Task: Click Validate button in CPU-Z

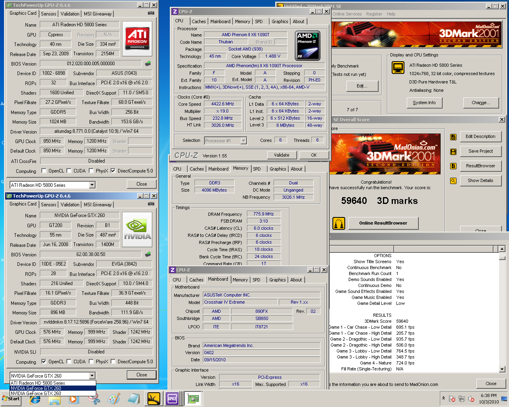Action: point(282,155)
